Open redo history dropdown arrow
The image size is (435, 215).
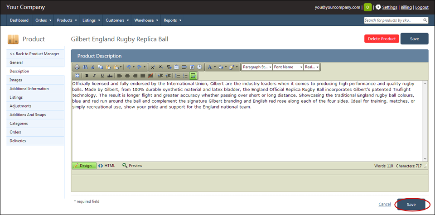(145, 67)
